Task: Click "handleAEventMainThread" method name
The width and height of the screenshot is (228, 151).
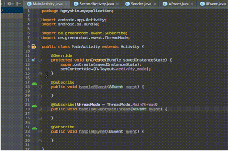Action: [105, 109]
